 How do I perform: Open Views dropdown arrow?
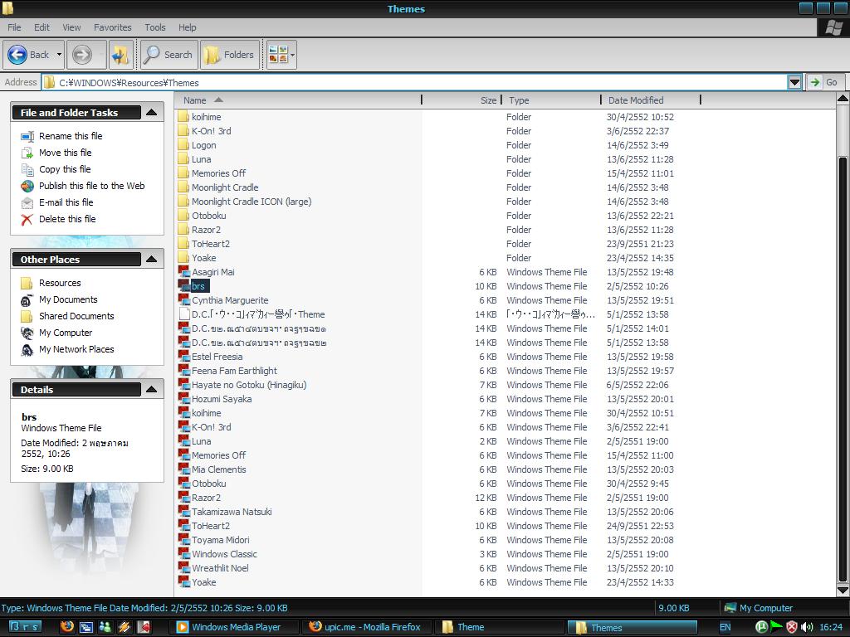click(293, 55)
